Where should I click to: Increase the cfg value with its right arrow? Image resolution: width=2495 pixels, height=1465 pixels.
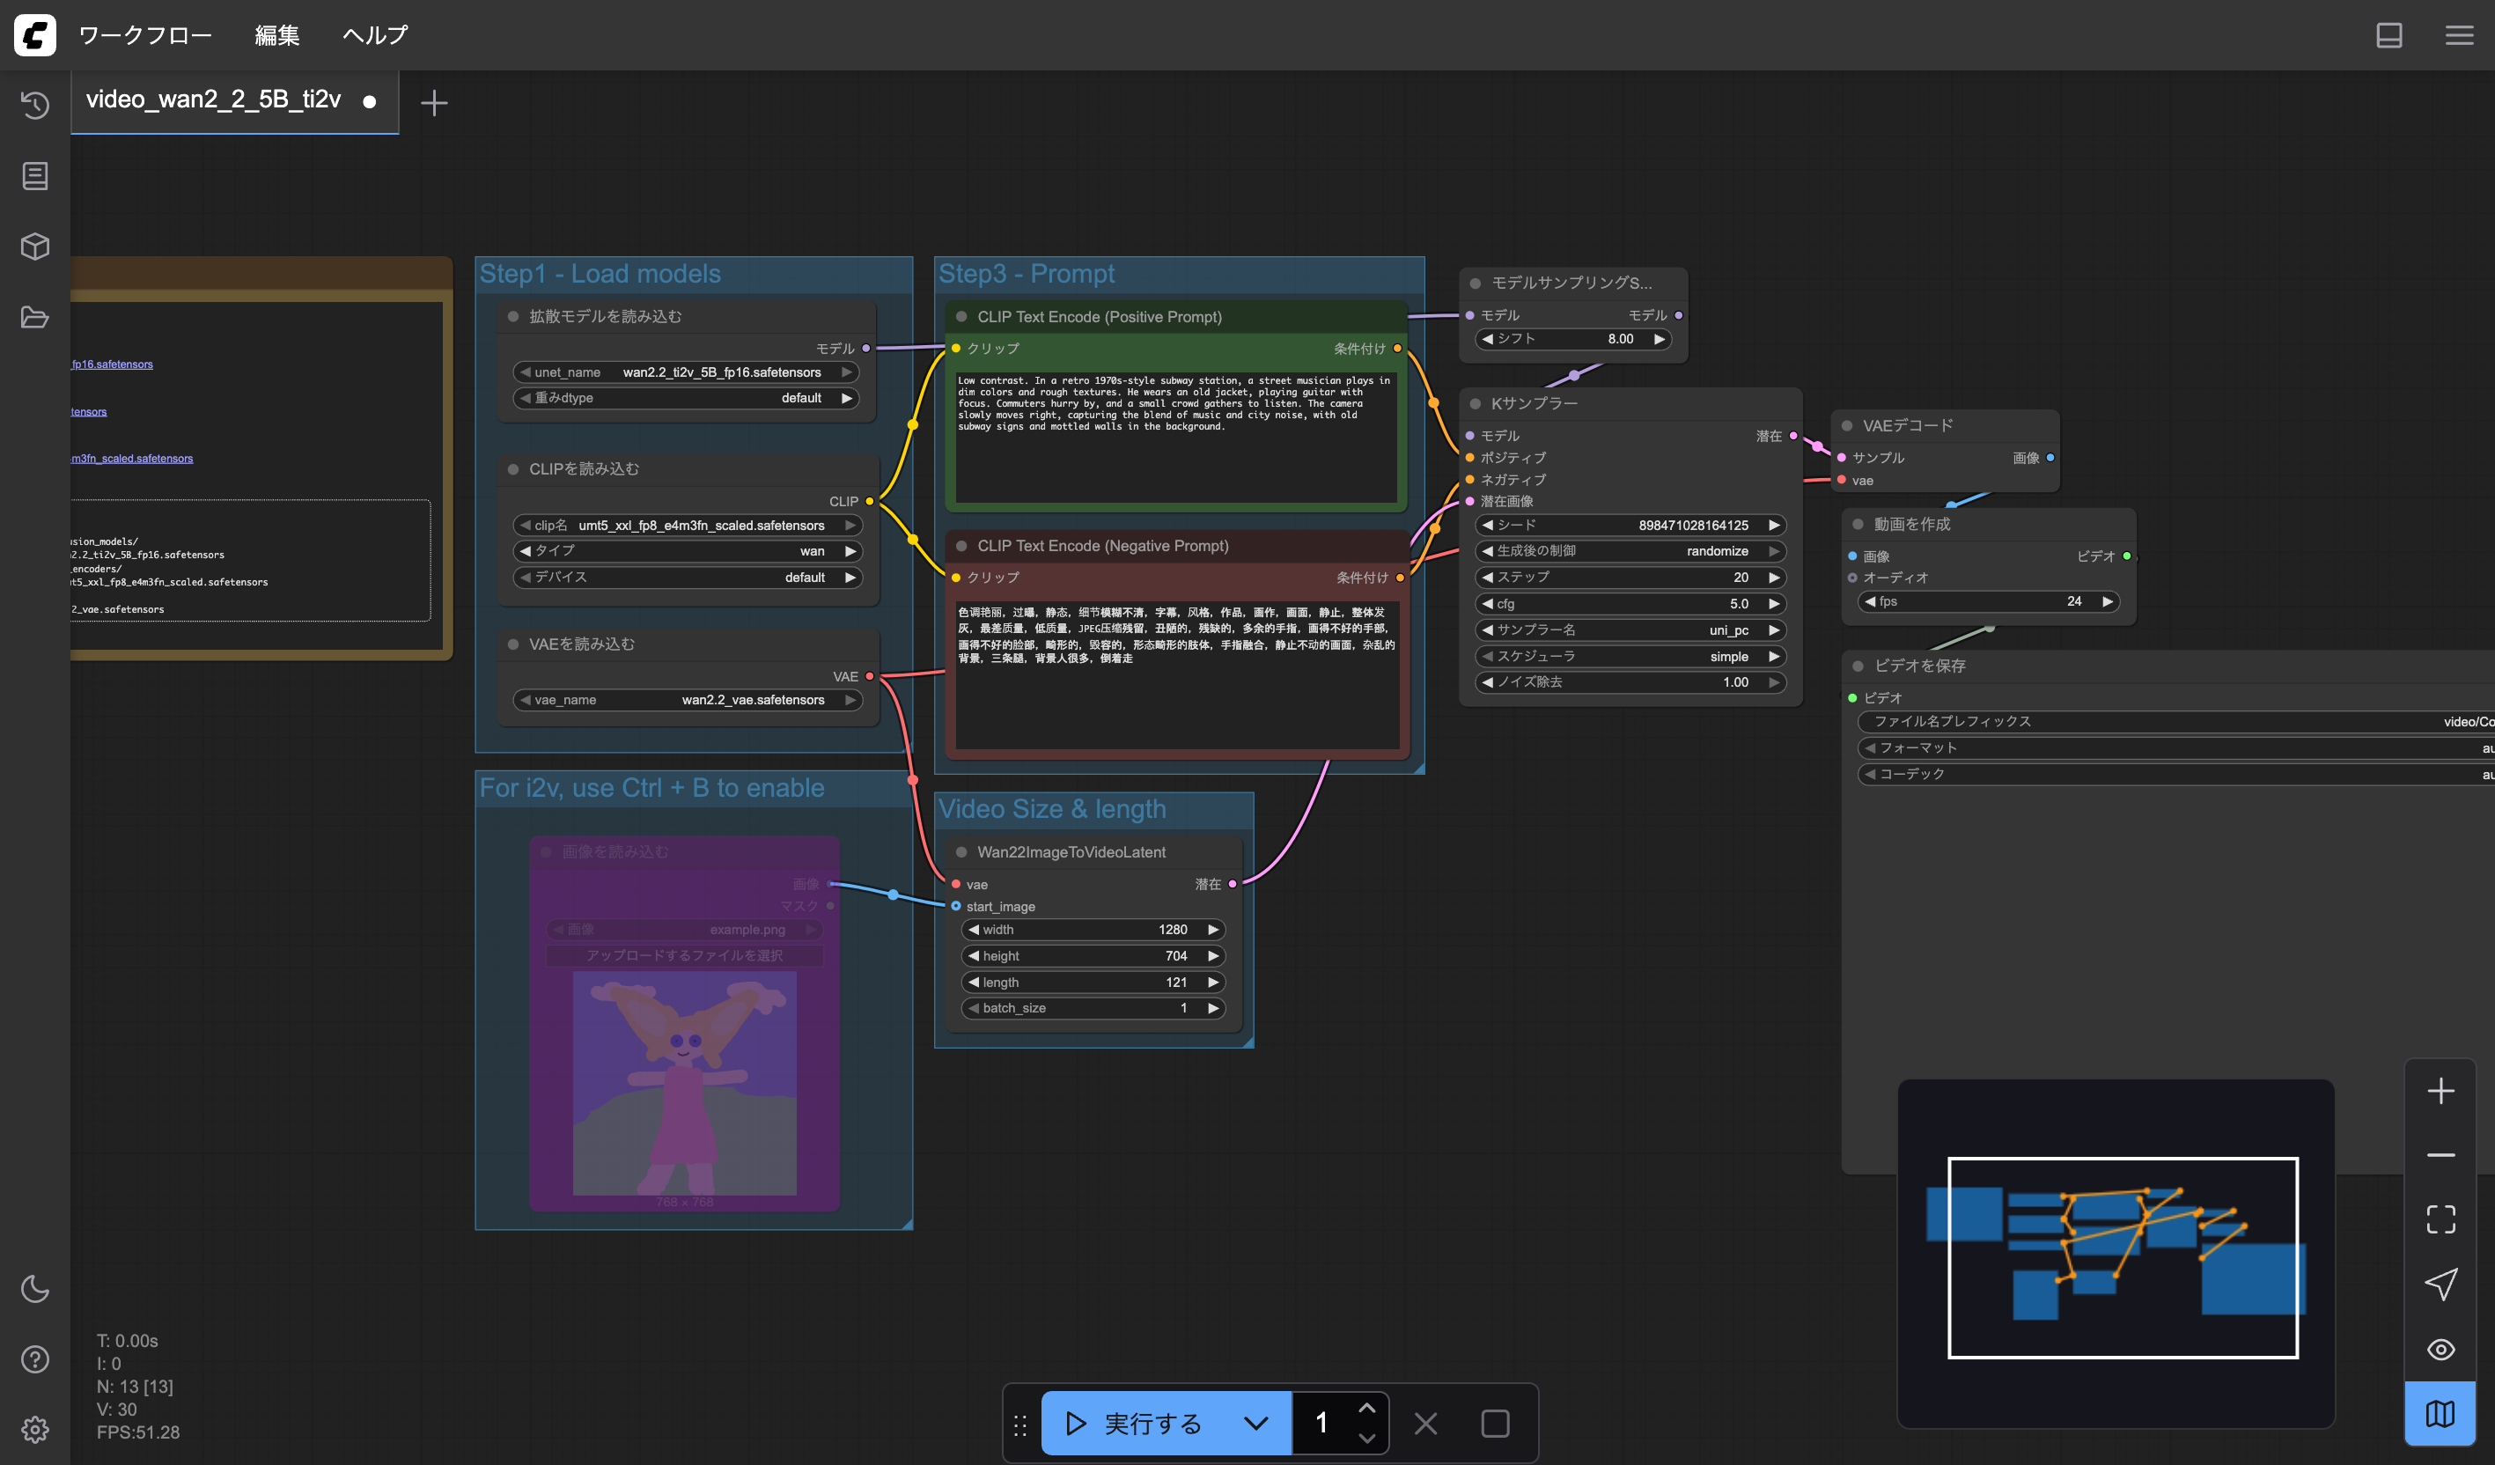click(x=1775, y=603)
